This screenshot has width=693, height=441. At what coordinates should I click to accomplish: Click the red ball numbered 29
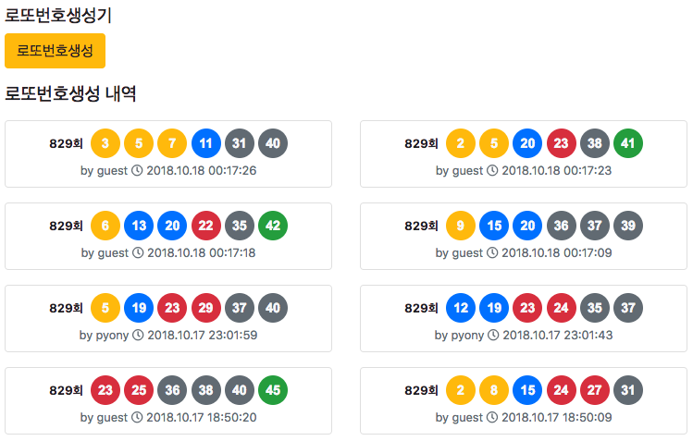click(206, 308)
